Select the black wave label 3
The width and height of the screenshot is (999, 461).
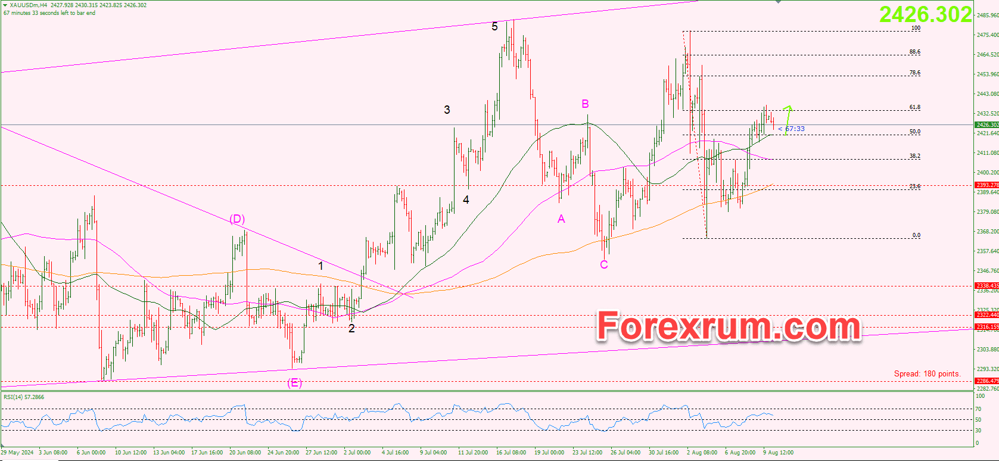[447, 110]
